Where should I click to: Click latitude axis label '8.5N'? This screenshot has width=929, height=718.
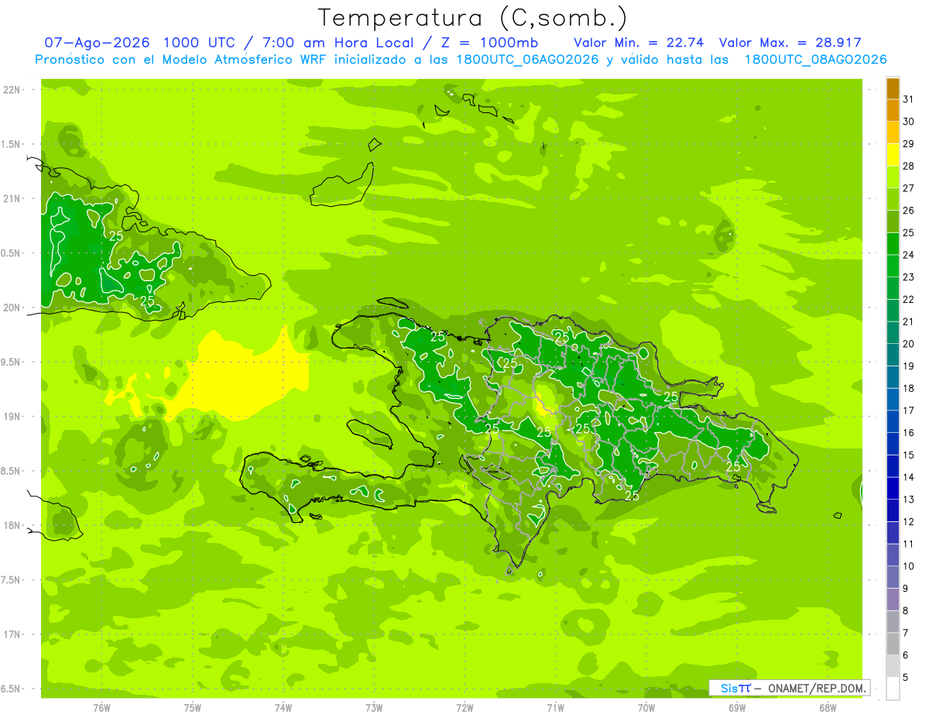11,472
